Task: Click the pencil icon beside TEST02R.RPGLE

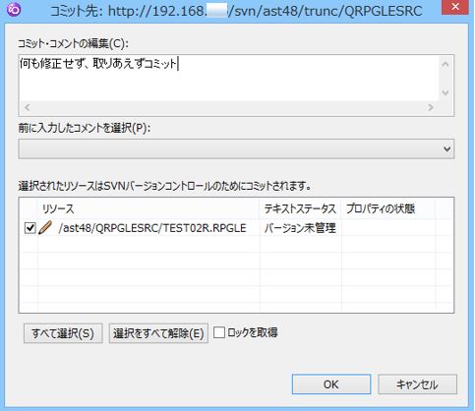Action: coord(45,227)
